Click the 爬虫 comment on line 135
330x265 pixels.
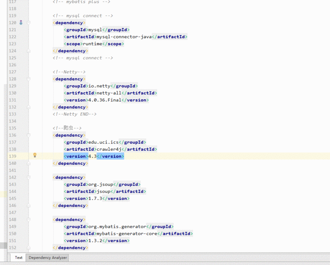click(x=67, y=128)
